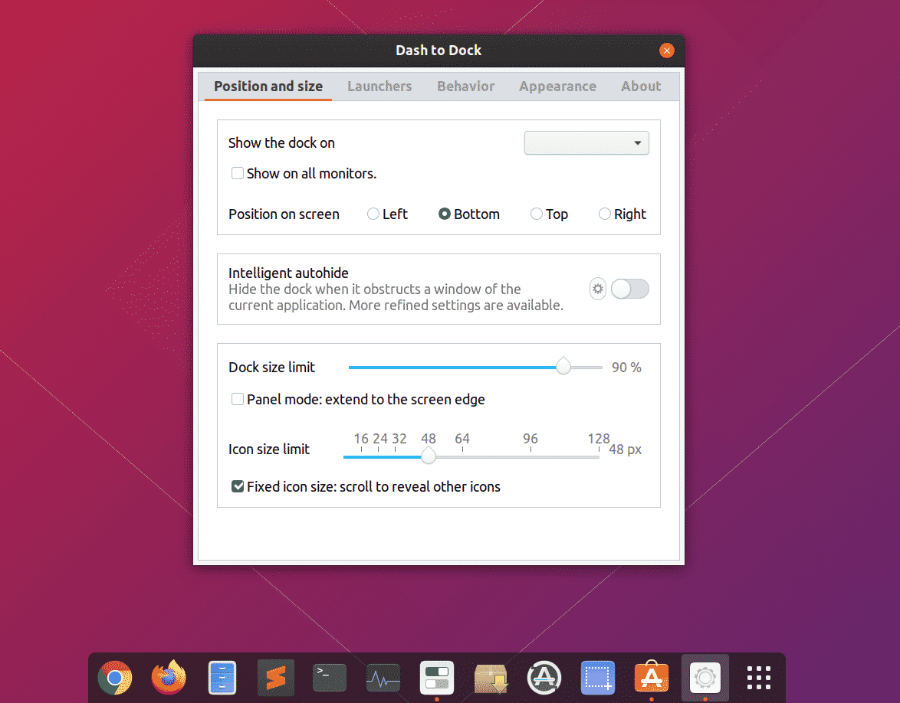This screenshot has width=900, height=703.
Task: Click the Icon size limit slider handle
Action: point(429,456)
